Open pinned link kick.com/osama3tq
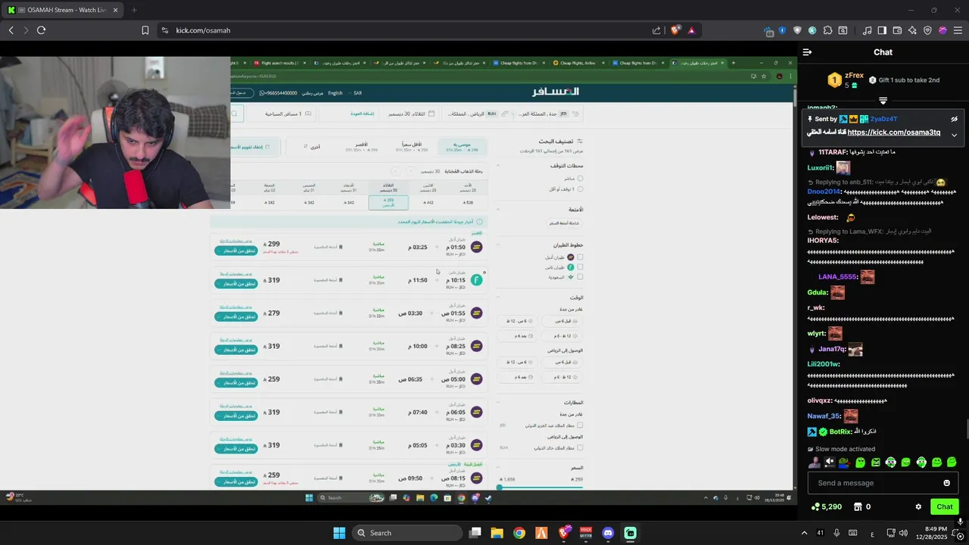This screenshot has height=545, width=969. [x=894, y=132]
